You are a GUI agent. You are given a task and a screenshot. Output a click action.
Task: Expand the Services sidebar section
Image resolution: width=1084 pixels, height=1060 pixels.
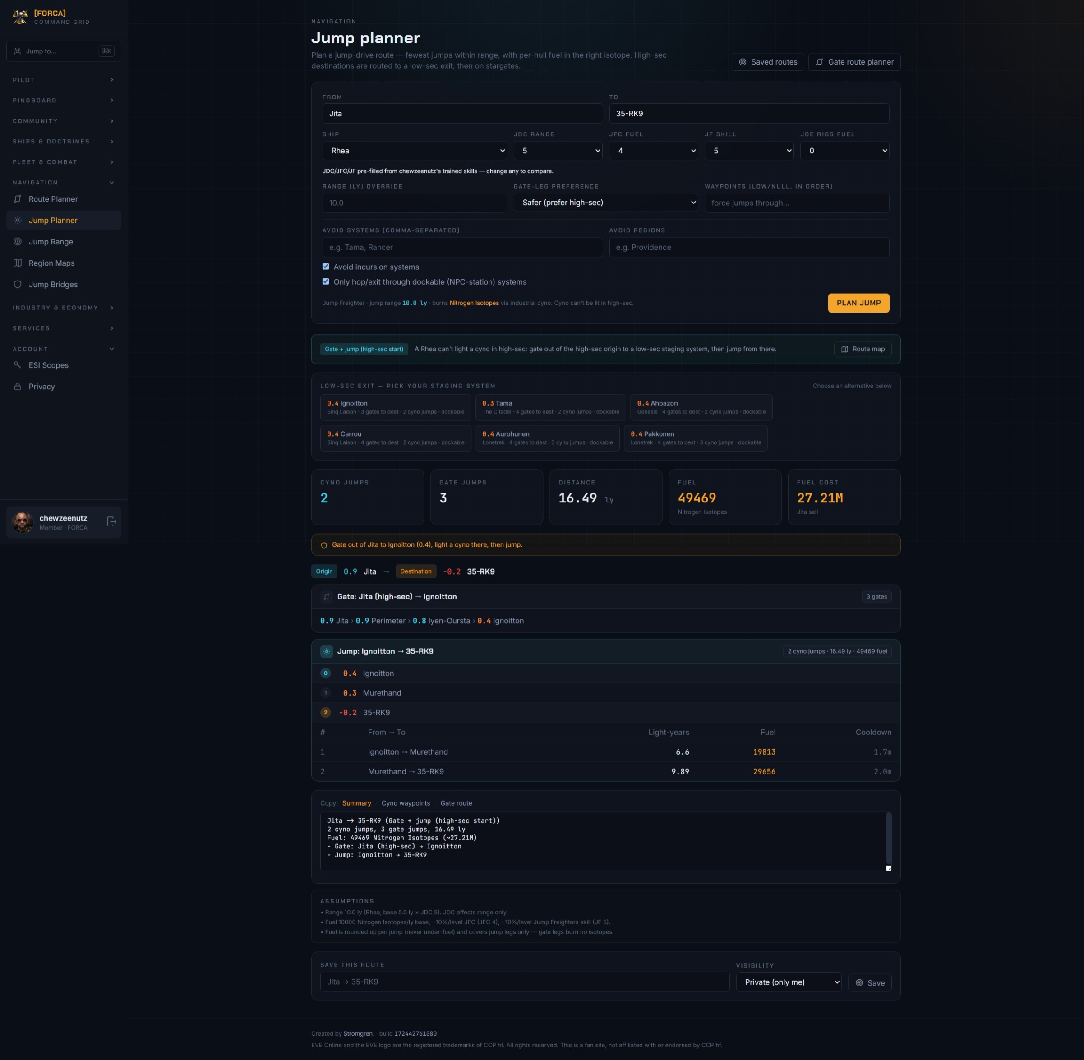coord(64,328)
